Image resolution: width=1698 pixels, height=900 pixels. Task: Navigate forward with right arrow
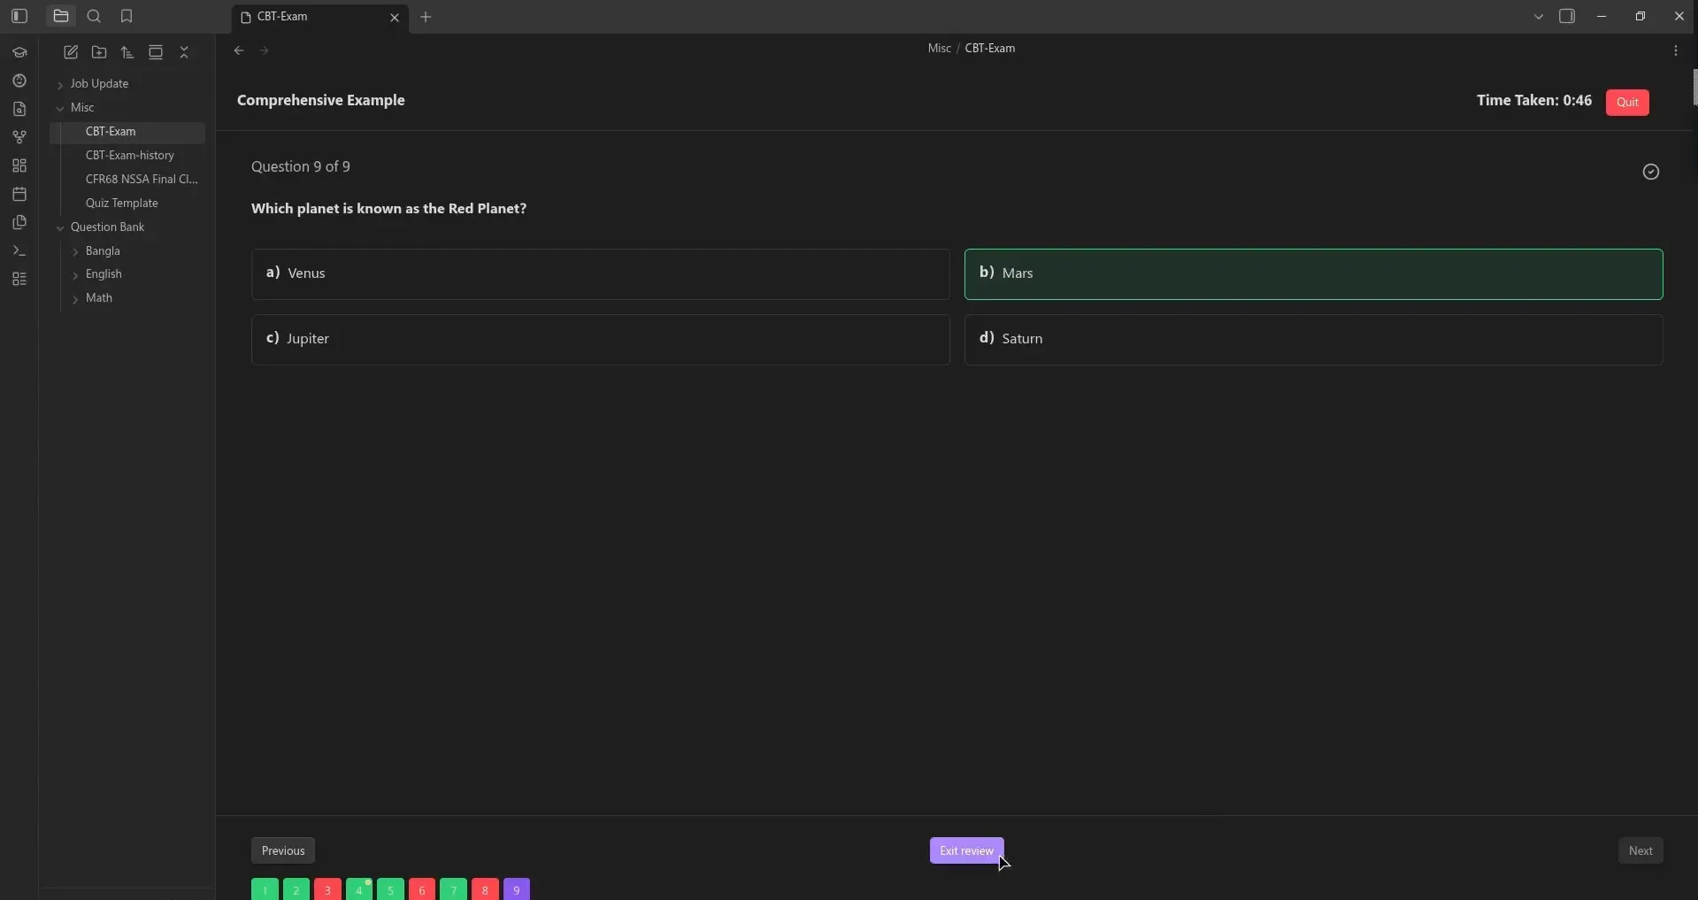point(264,50)
